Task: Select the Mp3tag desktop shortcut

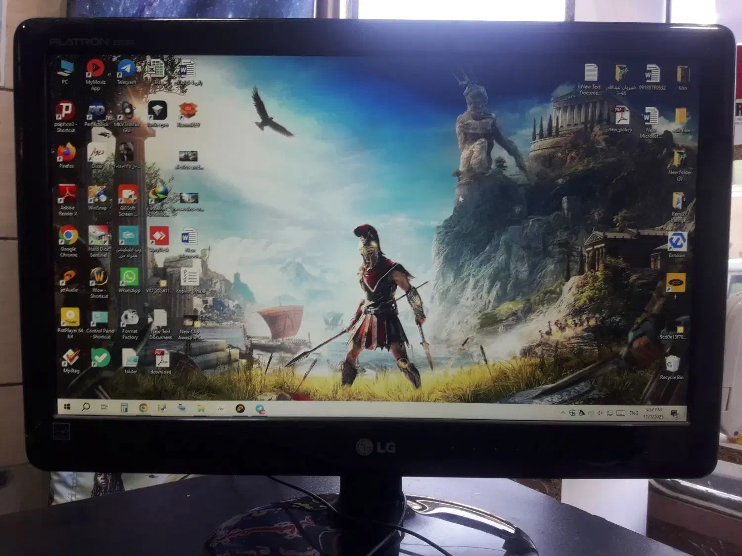Action: 71,361
